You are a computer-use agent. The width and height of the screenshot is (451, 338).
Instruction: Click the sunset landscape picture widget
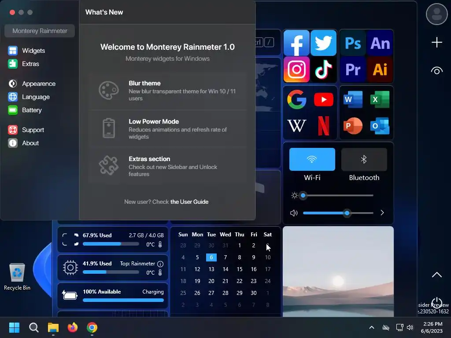(x=338, y=272)
